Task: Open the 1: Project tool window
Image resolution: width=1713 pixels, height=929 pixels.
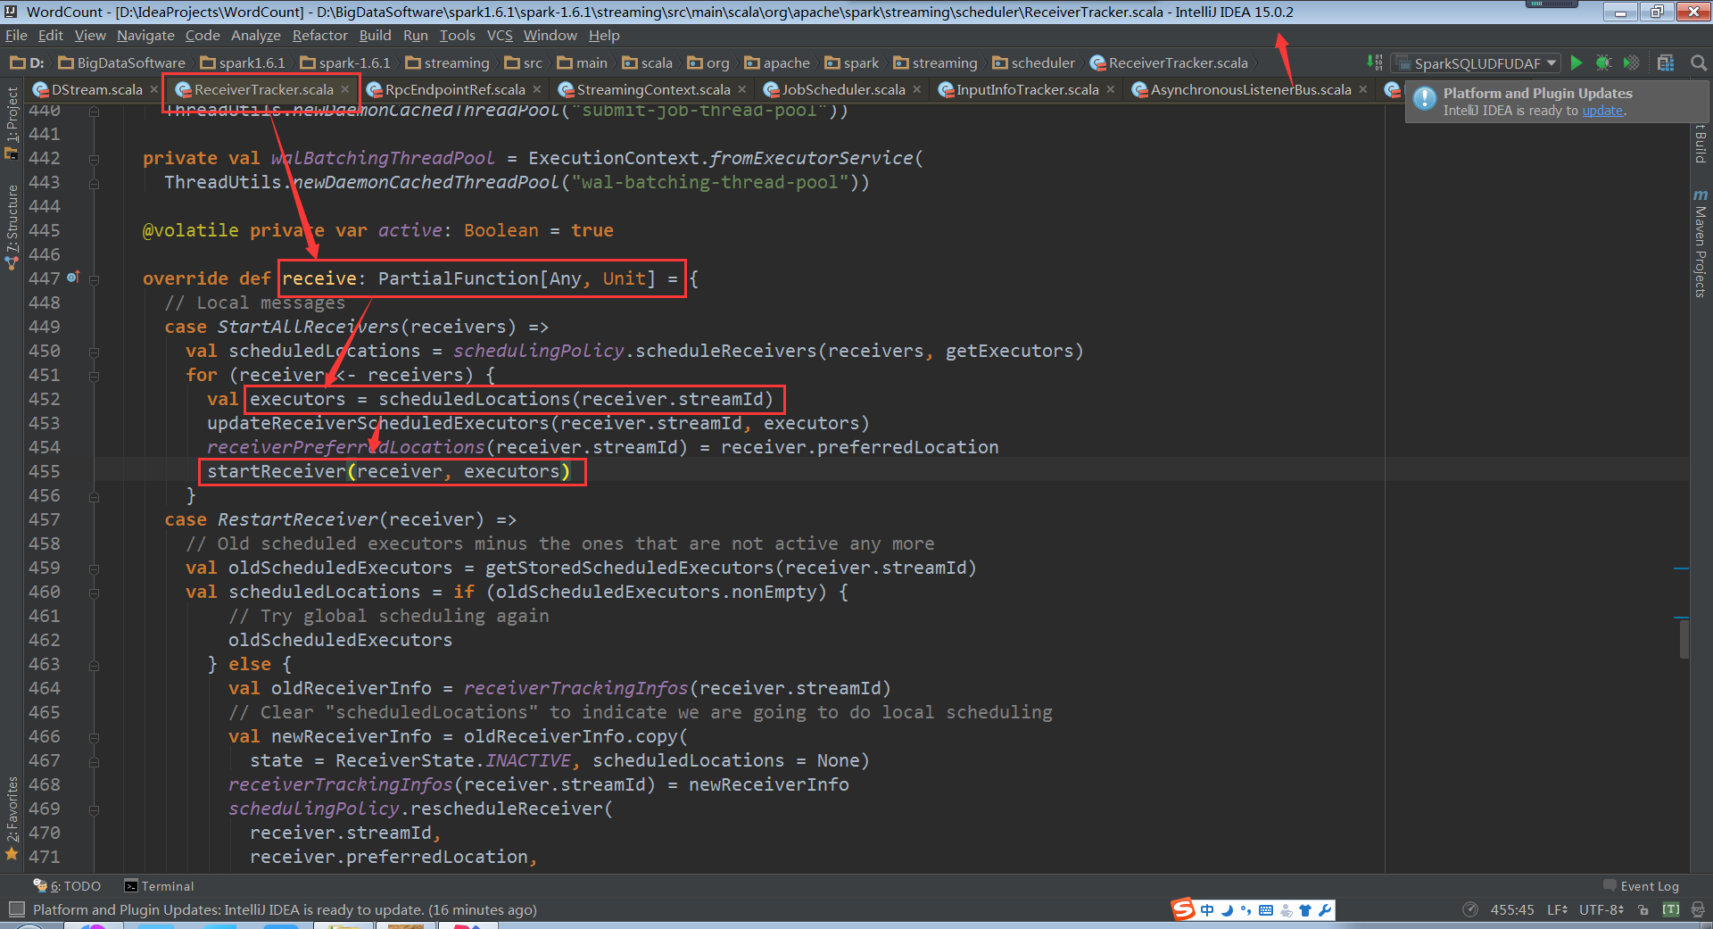Action: click(x=12, y=122)
